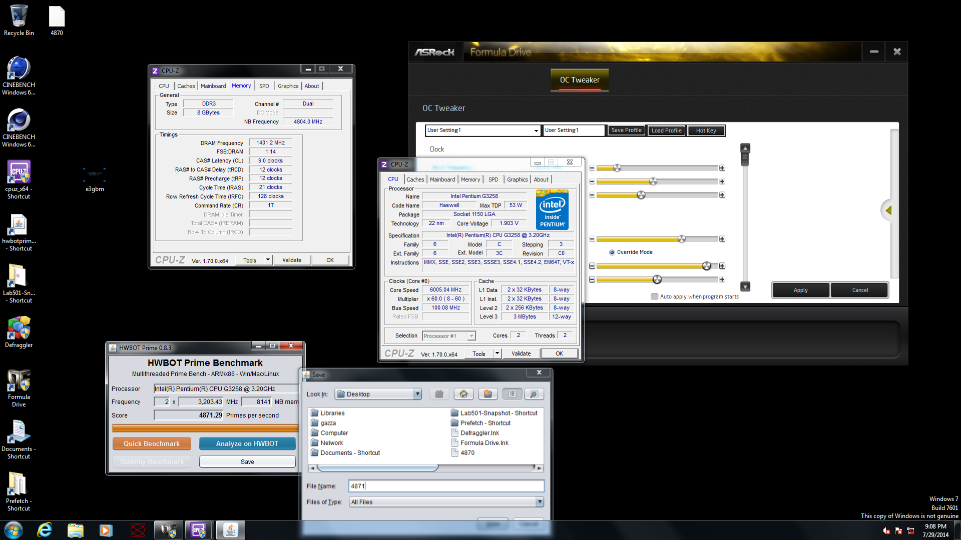Open the Mainboard tab in the front CPU-Z window
The height and width of the screenshot is (540, 961).
442,179
